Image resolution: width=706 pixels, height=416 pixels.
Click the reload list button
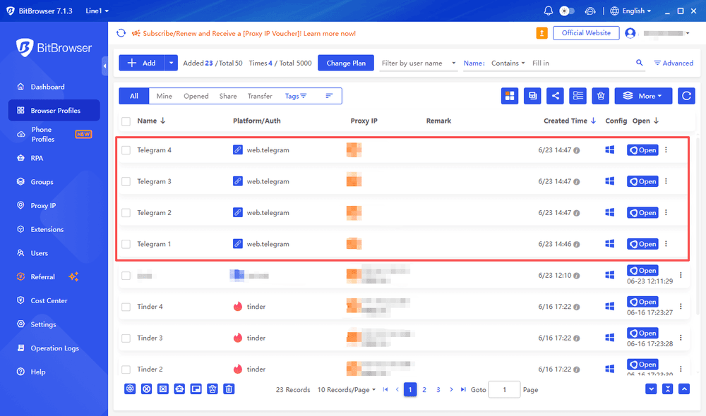(x=686, y=96)
